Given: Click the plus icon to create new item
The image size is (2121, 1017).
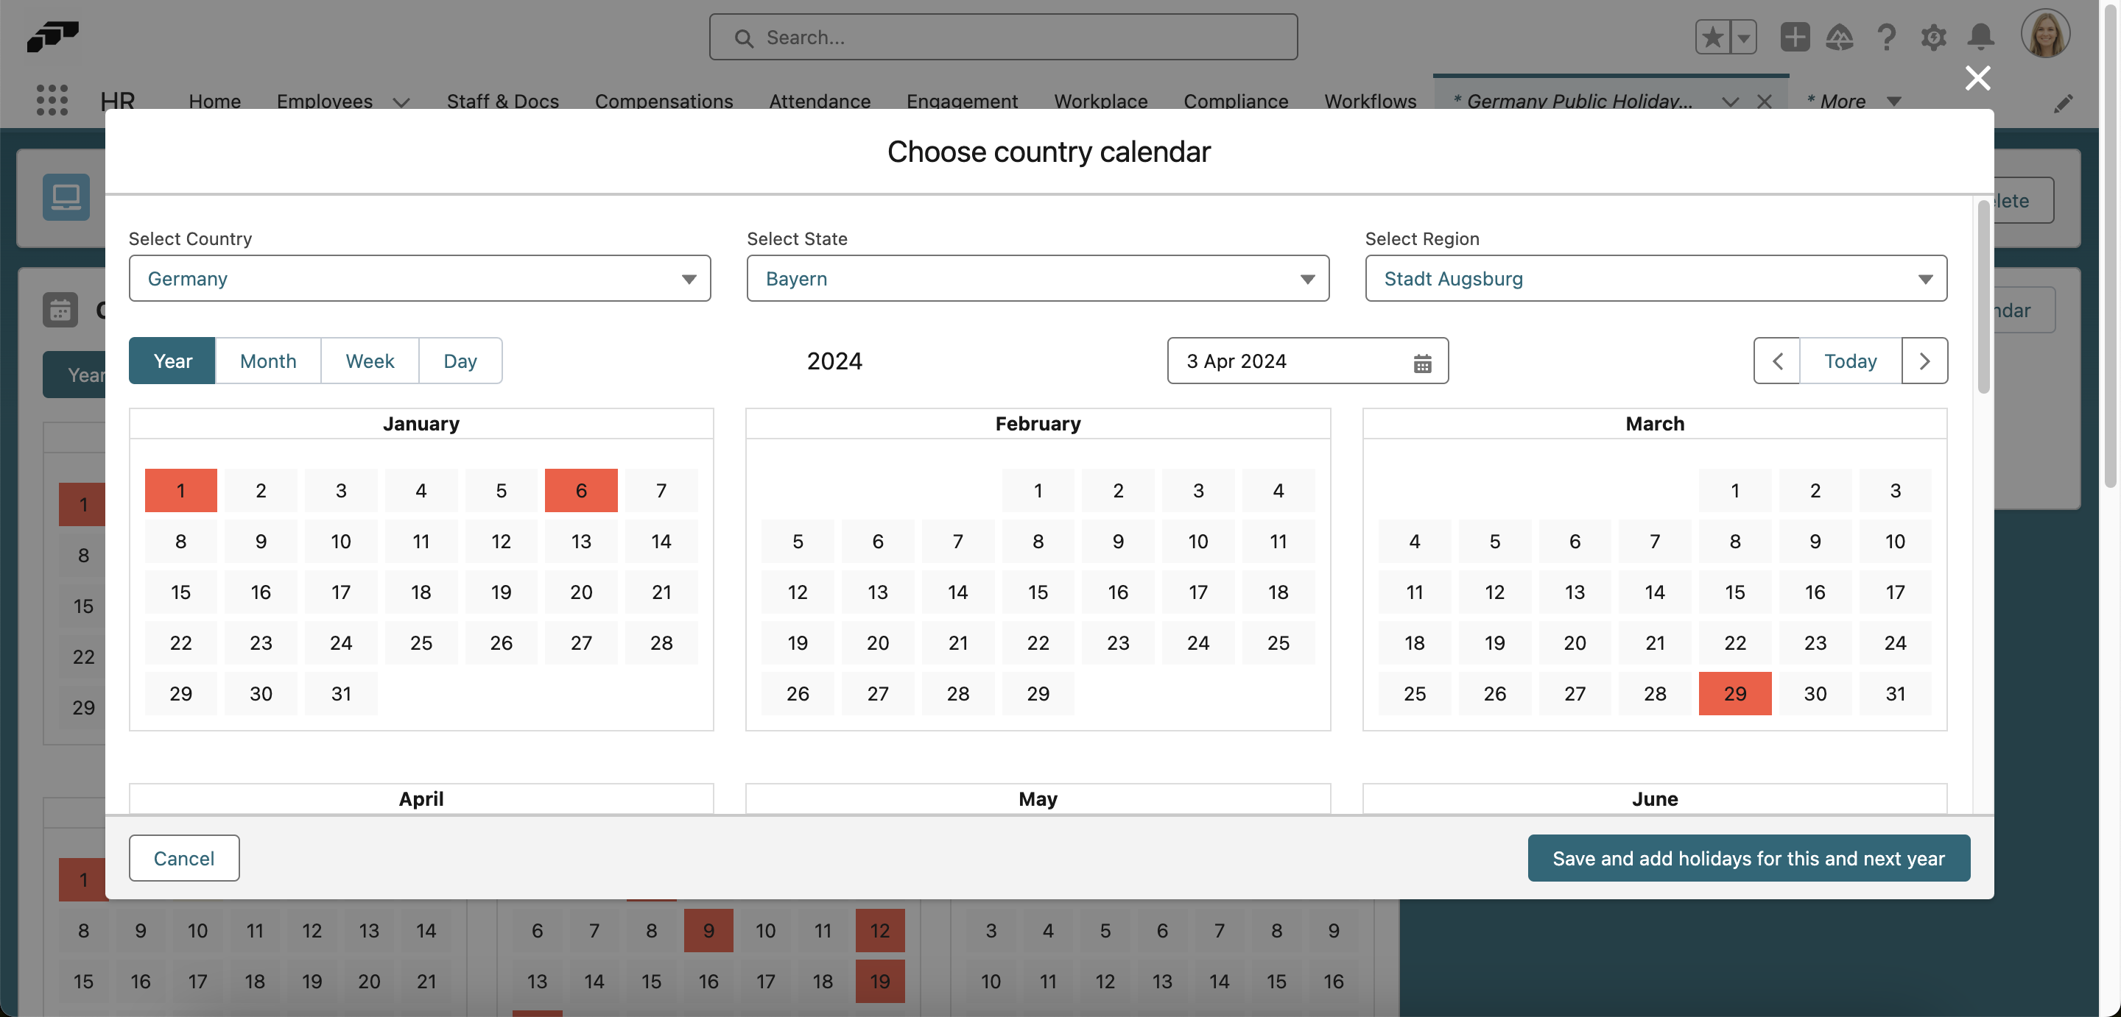Looking at the screenshot, I should point(1795,37).
